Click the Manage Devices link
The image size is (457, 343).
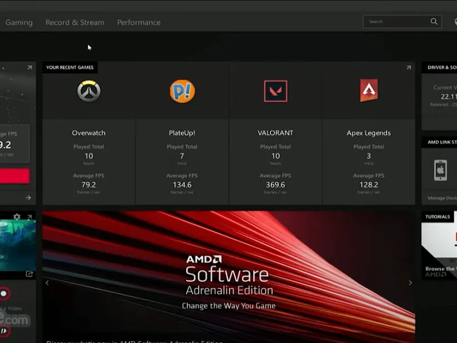[x=442, y=198]
